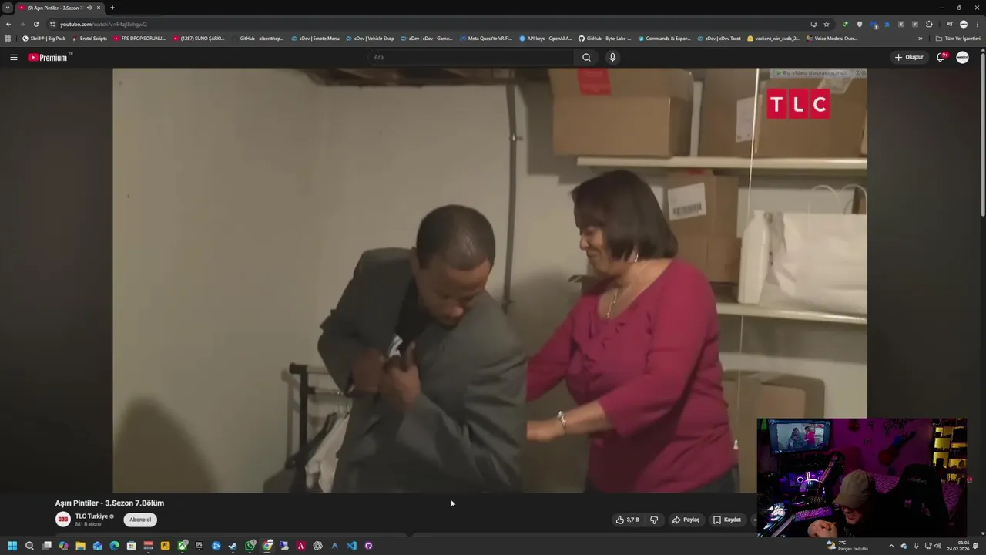Open the Commands & Expor... bookmark
Image resolution: width=986 pixels, height=555 pixels.
[665, 39]
